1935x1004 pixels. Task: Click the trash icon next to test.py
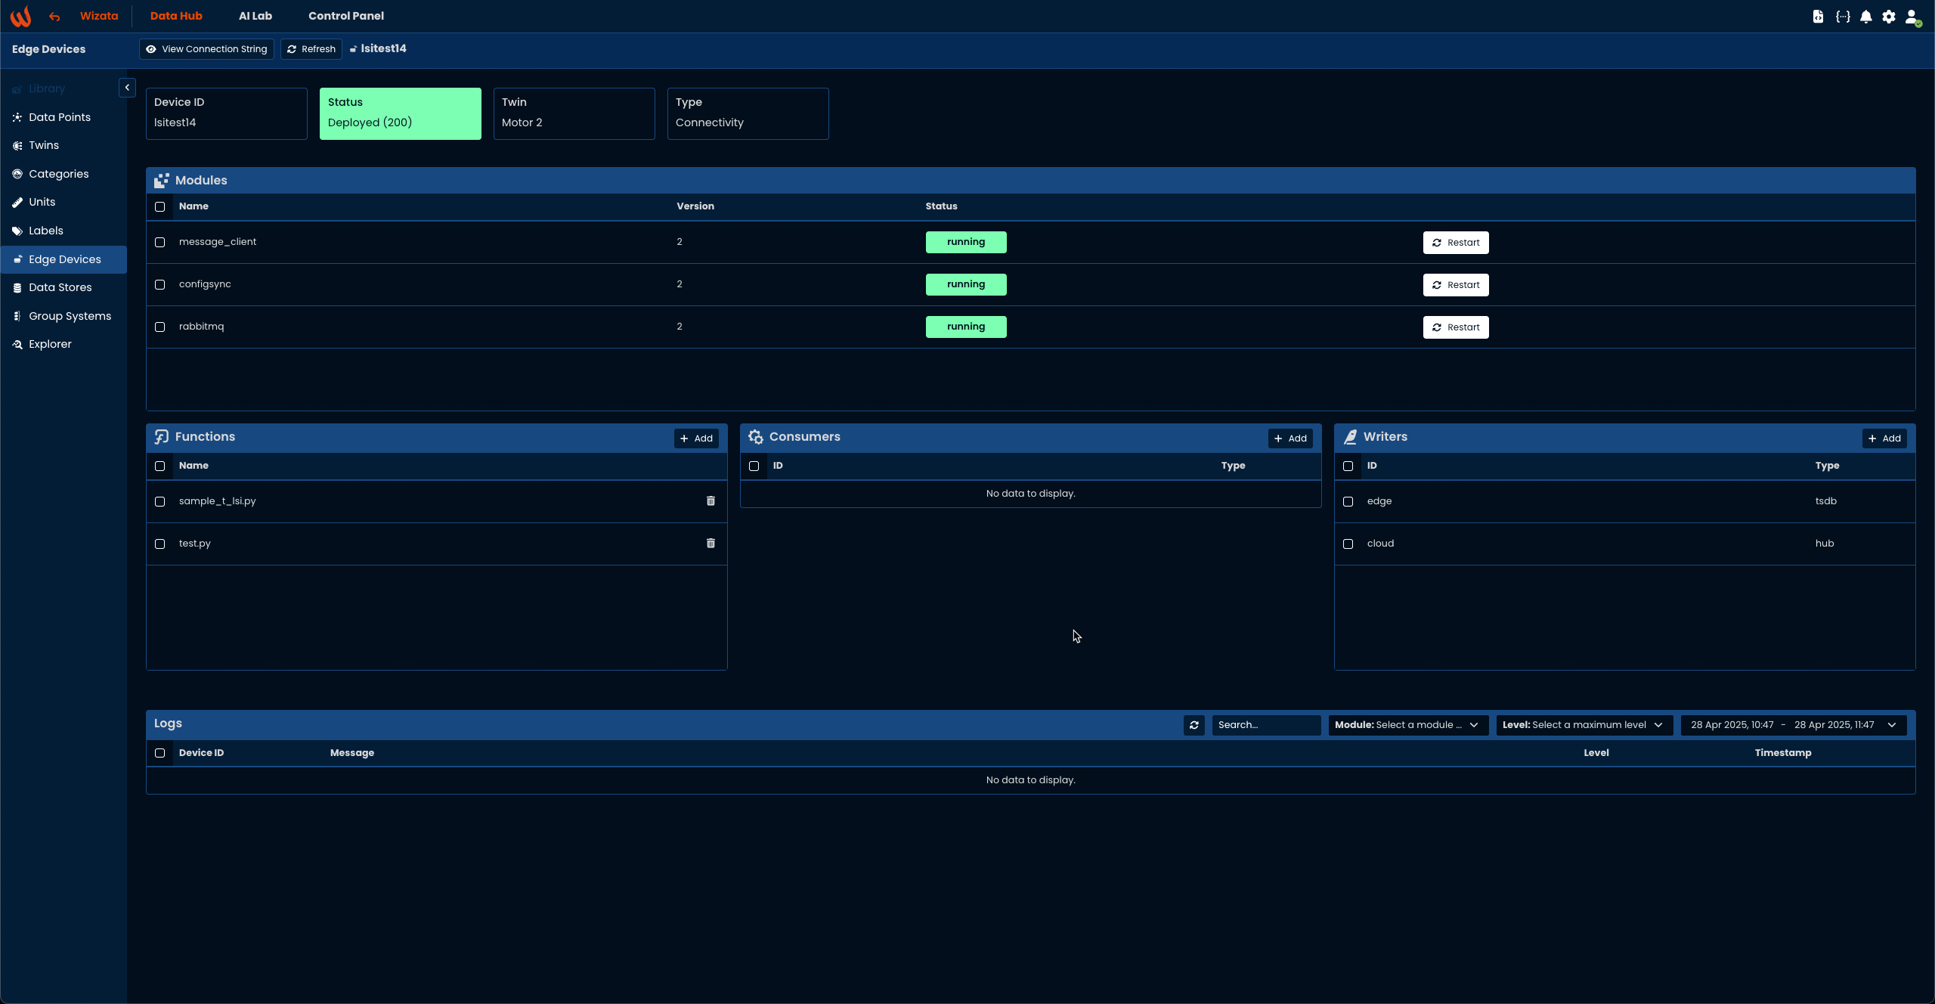click(711, 544)
